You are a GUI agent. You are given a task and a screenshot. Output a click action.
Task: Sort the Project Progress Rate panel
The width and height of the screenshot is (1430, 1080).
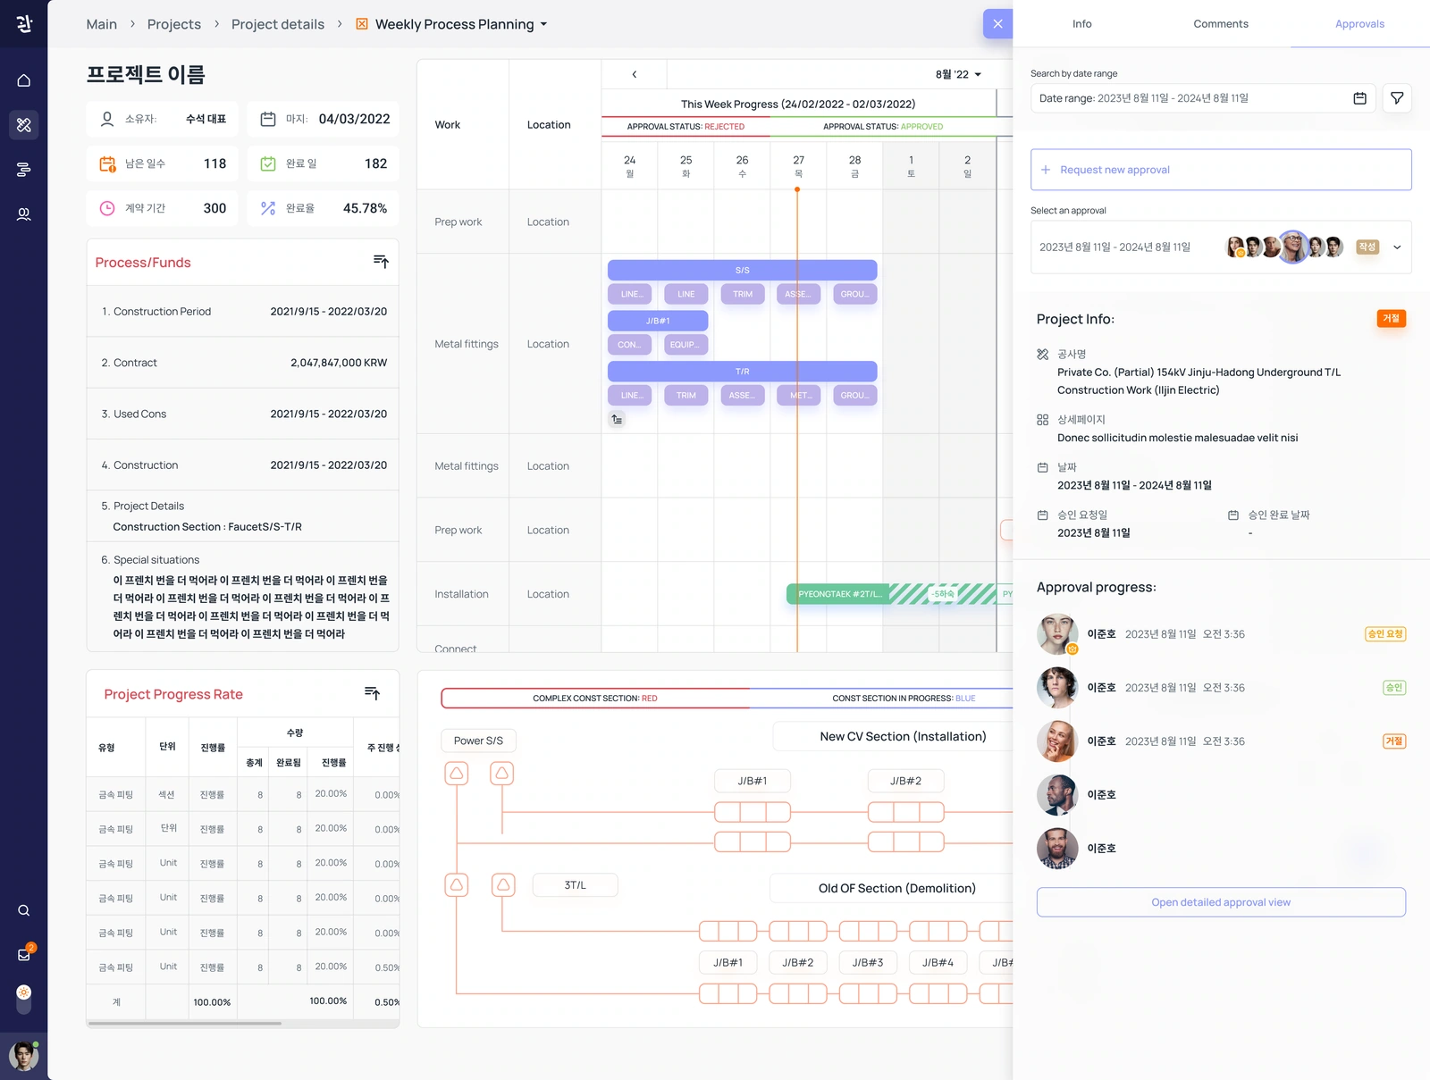pos(373,693)
